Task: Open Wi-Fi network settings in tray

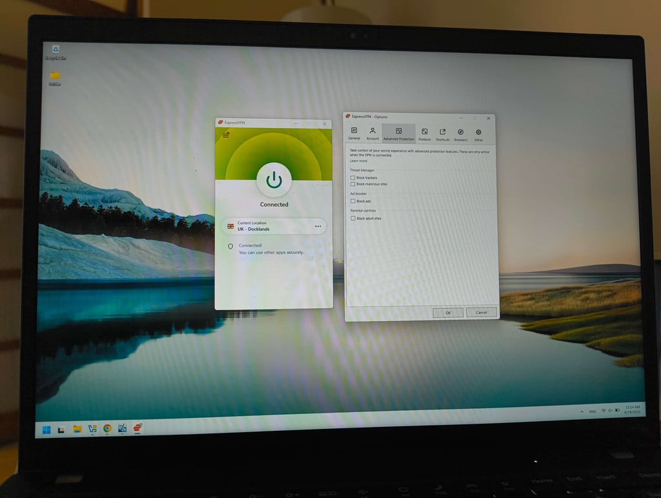Action: [x=604, y=411]
